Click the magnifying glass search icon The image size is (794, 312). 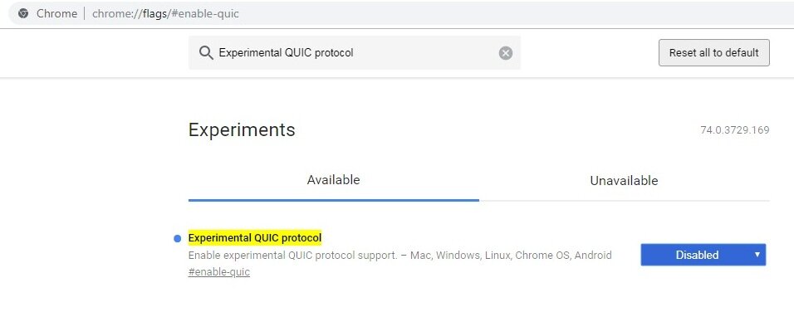click(206, 52)
